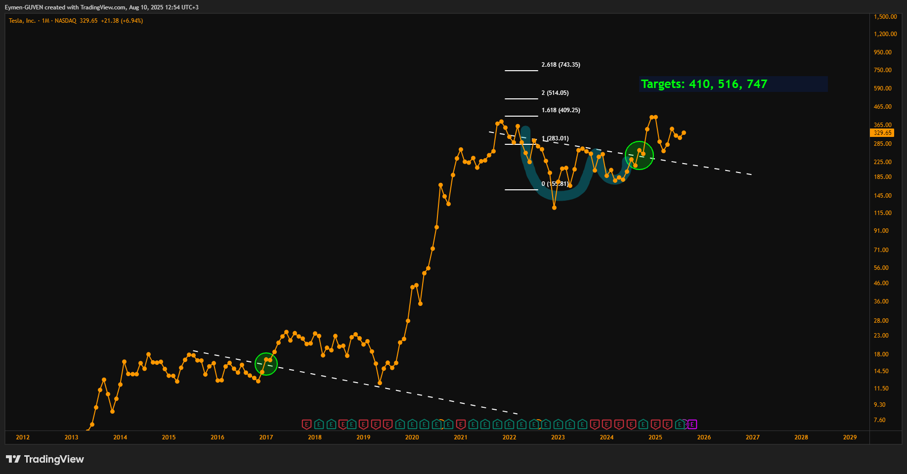Click the 225.00 price axis label
Screen dimensions: 907x474
pyautogui.click(x=883, y=162)
